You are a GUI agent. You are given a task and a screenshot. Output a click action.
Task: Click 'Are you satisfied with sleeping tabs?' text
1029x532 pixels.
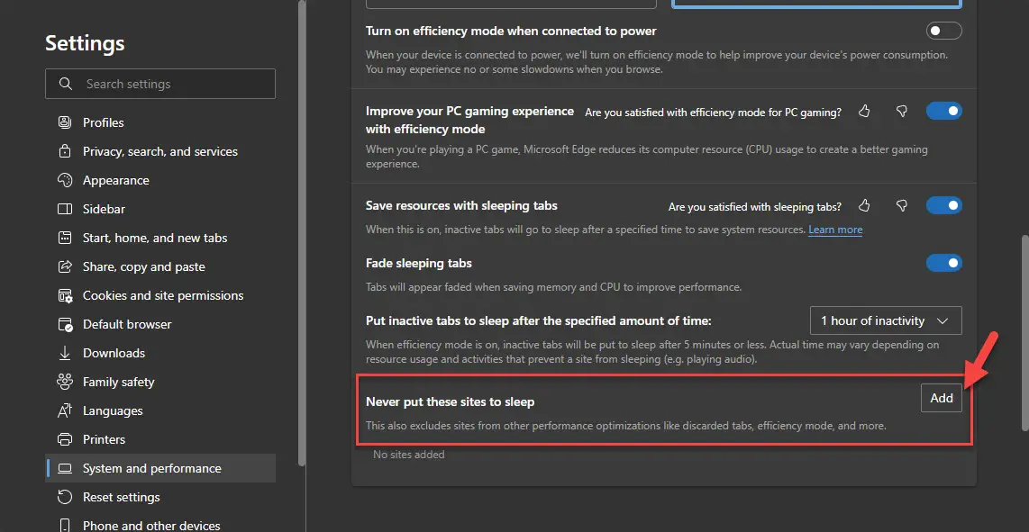[755, 207]
